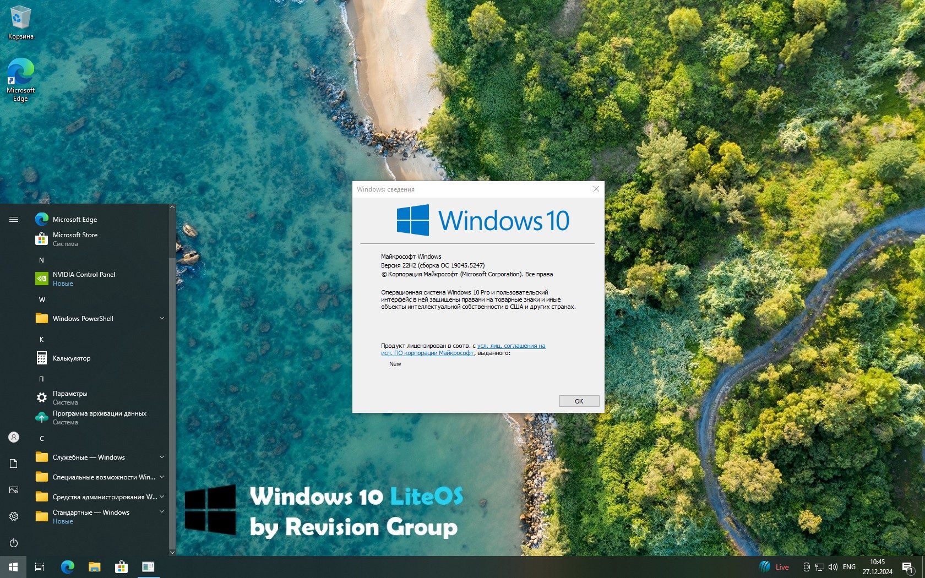Launch Microsoft Edge from the Start menu list
This screenshot has height=578, width=925.
tap(99, 219)
